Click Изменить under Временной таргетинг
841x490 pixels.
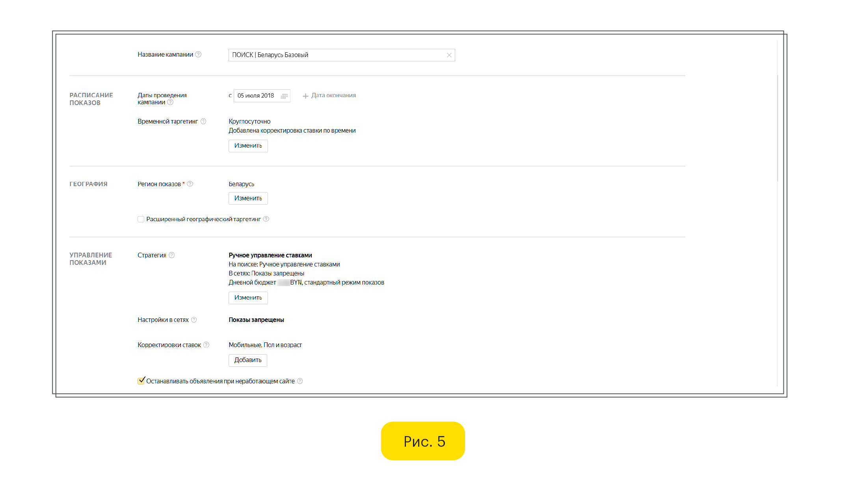click(248, 146)
